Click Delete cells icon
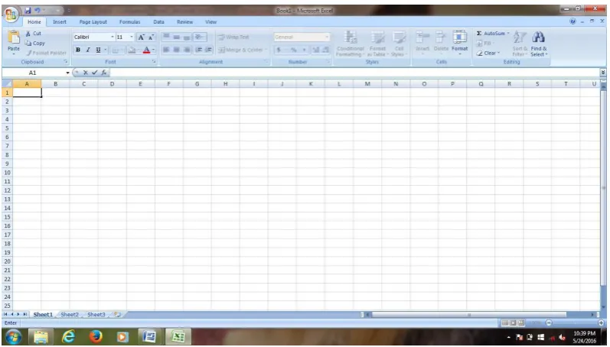Image resolution: width=610 pixels, height=347 pixels. [441, 38]
